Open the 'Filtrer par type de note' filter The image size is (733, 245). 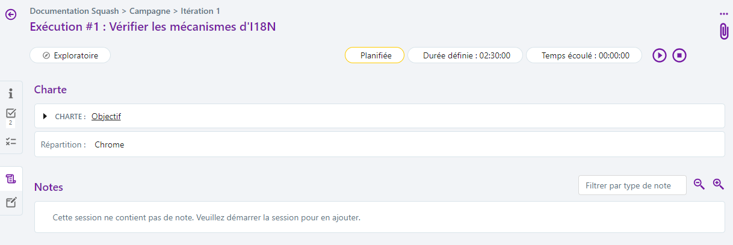632,185
